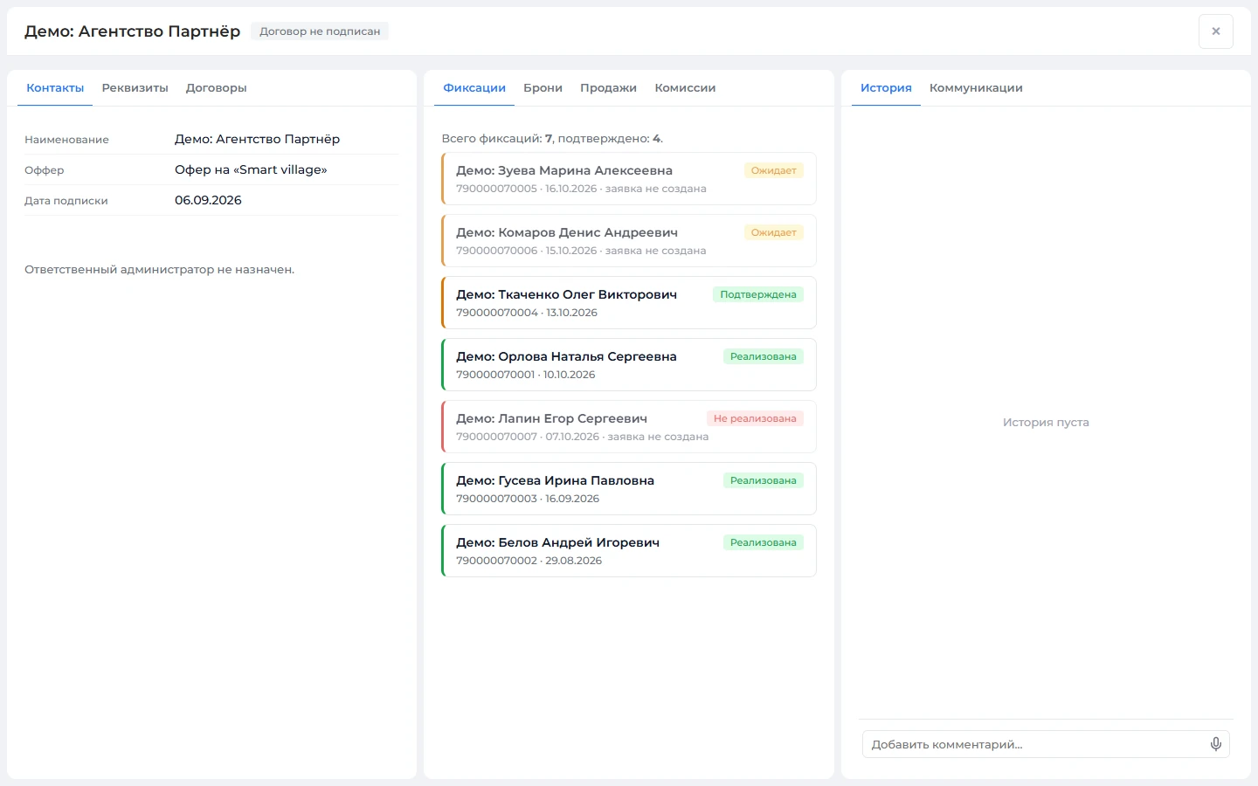
Task: Select the История tab
Action: click(x=886, y=88)
